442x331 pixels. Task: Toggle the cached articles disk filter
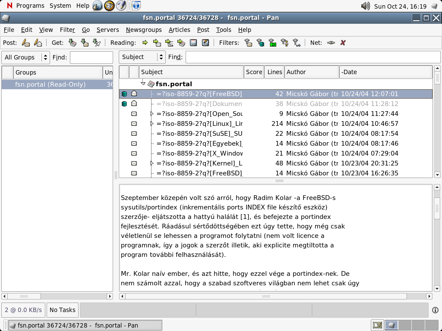tap(260, 43)
